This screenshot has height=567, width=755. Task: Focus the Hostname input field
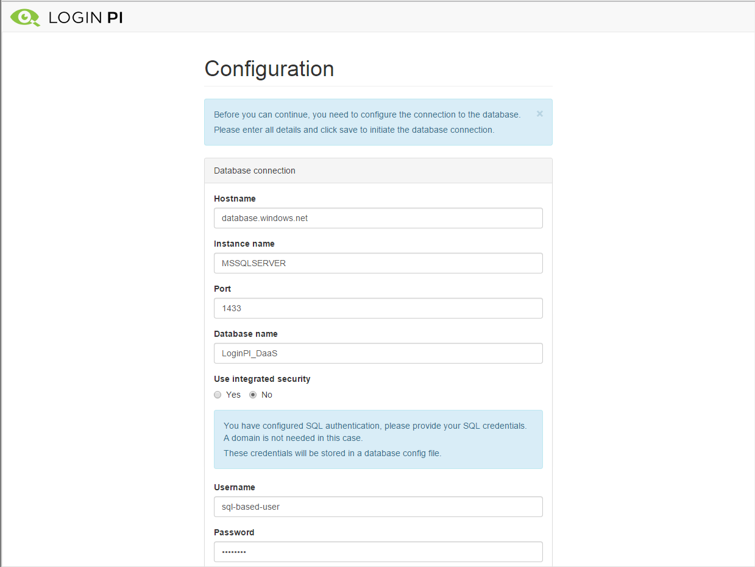[x=378, y=218]
